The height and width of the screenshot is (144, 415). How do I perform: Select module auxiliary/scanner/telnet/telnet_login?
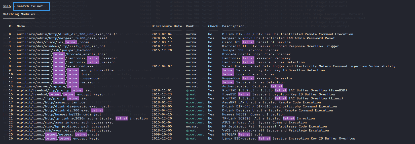coord(54,74)
